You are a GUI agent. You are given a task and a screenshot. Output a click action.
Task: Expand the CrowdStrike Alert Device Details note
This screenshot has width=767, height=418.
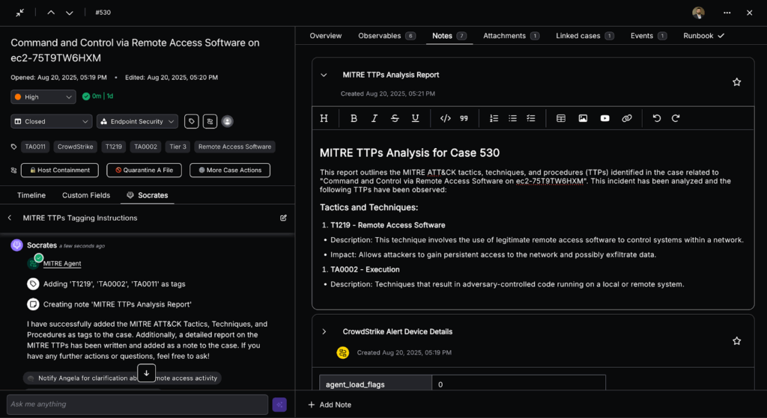coord(324,331)
